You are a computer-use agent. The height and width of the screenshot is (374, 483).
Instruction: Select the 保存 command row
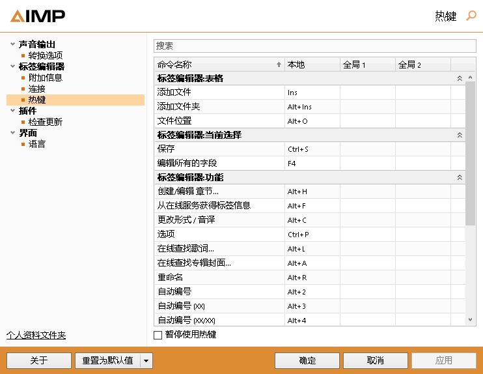click(310, 149)
